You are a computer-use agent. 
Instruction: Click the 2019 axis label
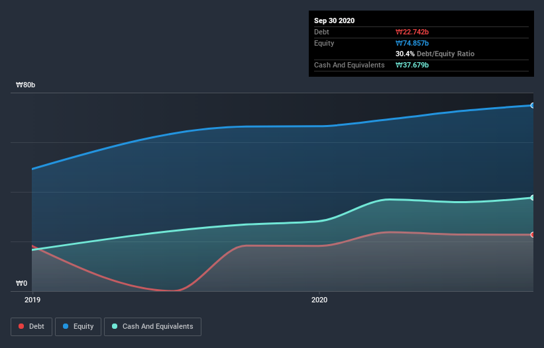click(32, 300)
